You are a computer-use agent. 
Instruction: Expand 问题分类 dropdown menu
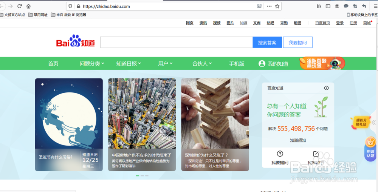tap(92, 63)
